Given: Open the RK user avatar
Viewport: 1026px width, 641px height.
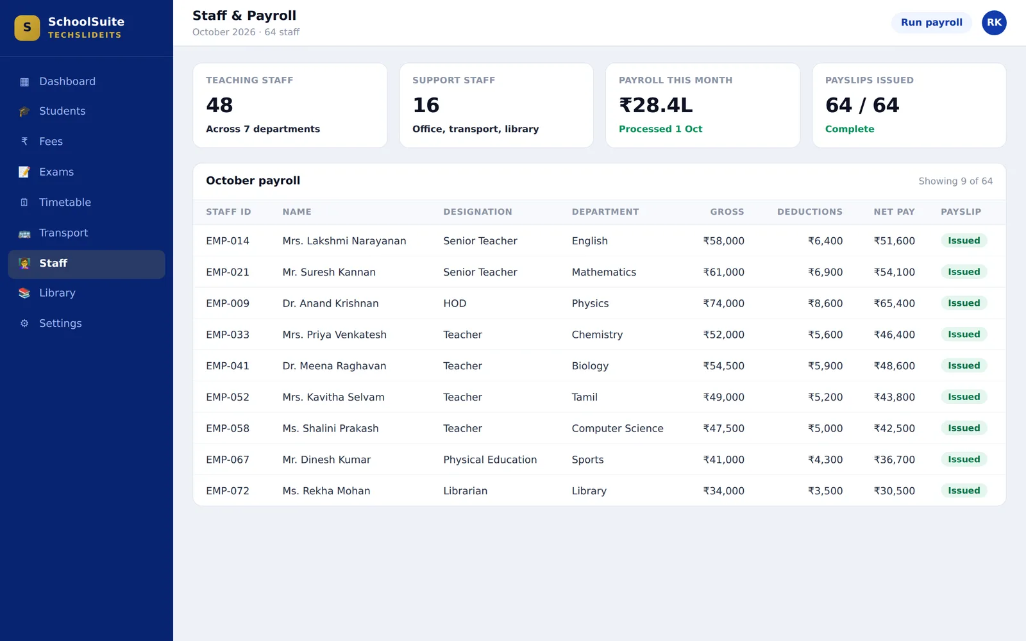Looking at the screenshot, I should (994, 22).
